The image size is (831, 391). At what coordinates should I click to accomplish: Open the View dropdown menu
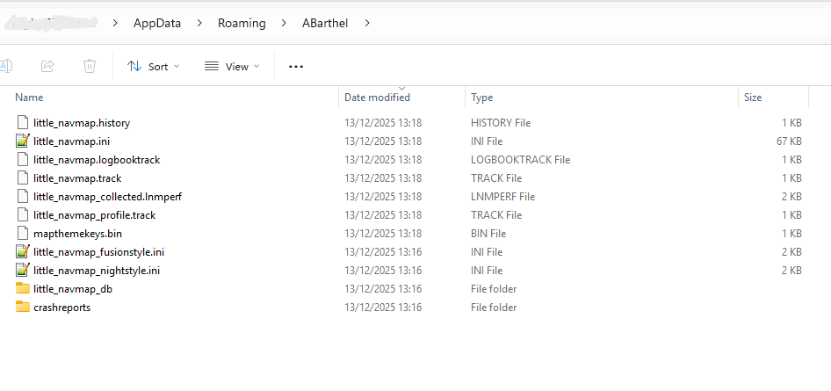[232, 66]
